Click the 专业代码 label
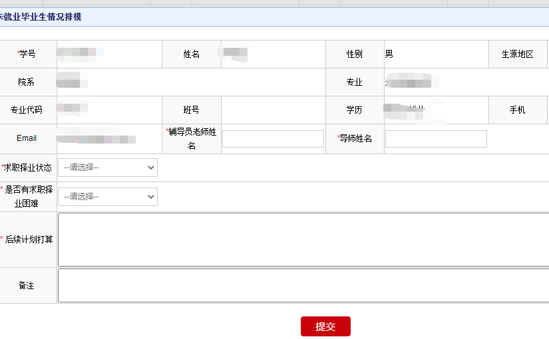Viewport: 549px width, 339px height. tap(26, 110)
